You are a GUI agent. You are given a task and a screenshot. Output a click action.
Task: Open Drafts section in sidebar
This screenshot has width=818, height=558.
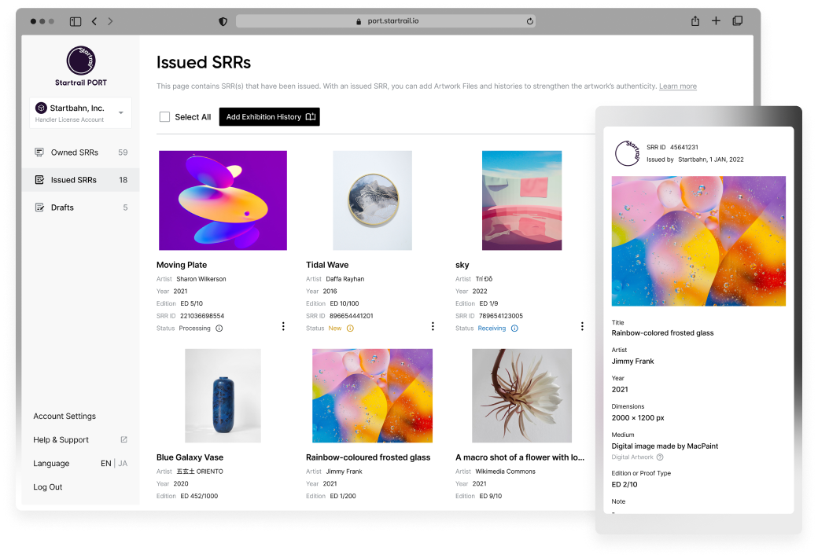coord(62,207)
